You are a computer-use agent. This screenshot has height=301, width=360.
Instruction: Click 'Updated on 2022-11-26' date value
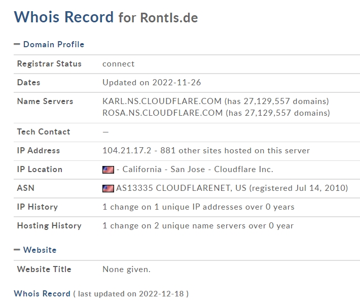[152, 83]
